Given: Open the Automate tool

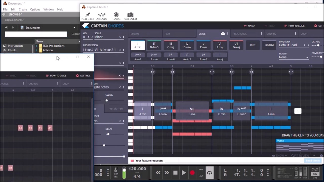Looking at the screenshot, I should [x=102, y=16].
